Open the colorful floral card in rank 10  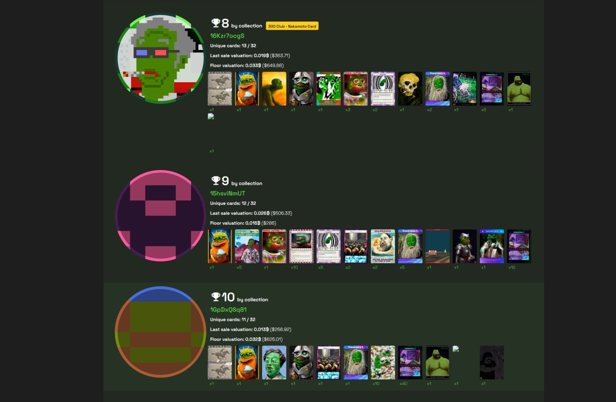[383, 363]
